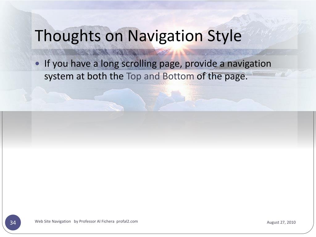Click the slide number 34 badge

13,222
